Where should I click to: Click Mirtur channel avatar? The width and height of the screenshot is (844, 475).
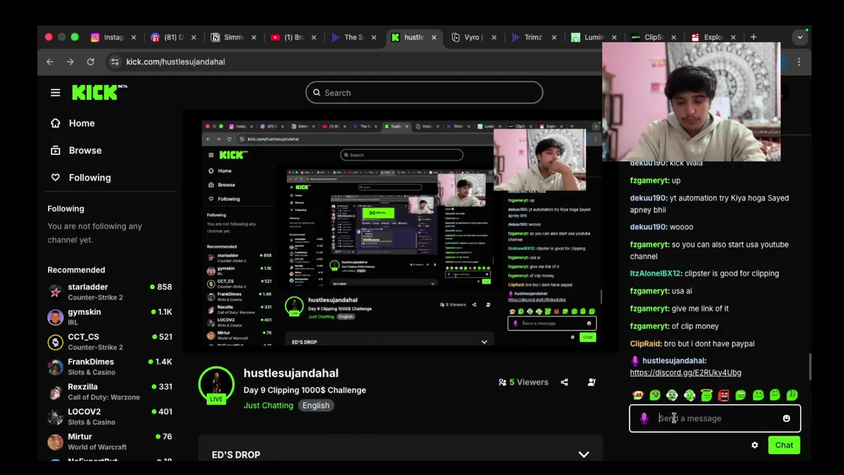coord(55,441)
